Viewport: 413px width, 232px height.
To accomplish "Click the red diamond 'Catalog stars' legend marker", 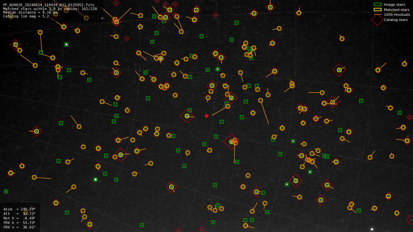I will (x=377, y=20).
